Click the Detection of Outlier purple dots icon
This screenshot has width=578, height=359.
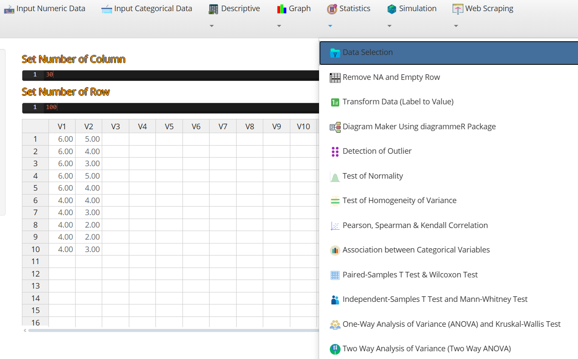335,152
